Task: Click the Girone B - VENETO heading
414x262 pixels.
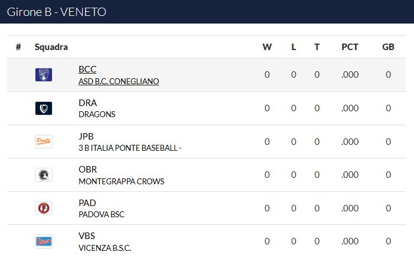Action: click(57, 12)
